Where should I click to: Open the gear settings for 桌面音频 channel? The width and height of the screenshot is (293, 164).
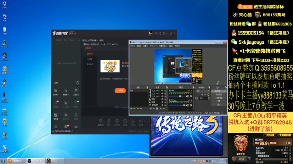[191, 96]
